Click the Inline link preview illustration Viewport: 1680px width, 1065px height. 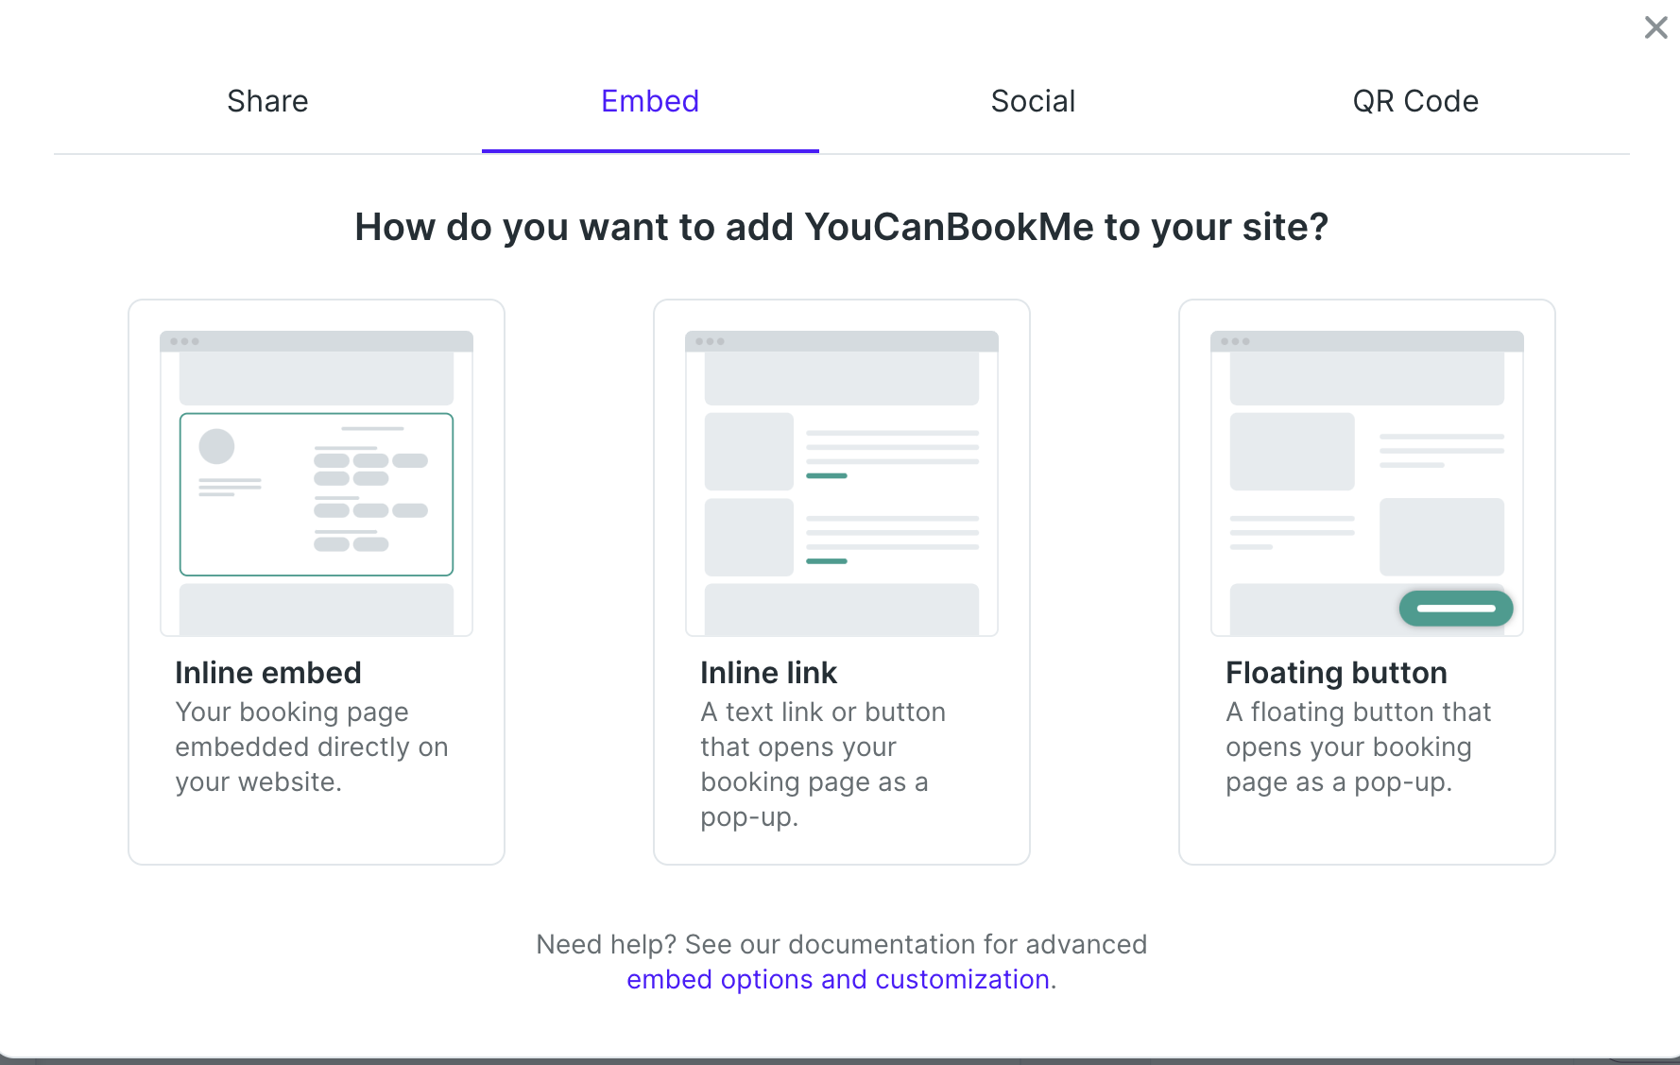(841, 483)
